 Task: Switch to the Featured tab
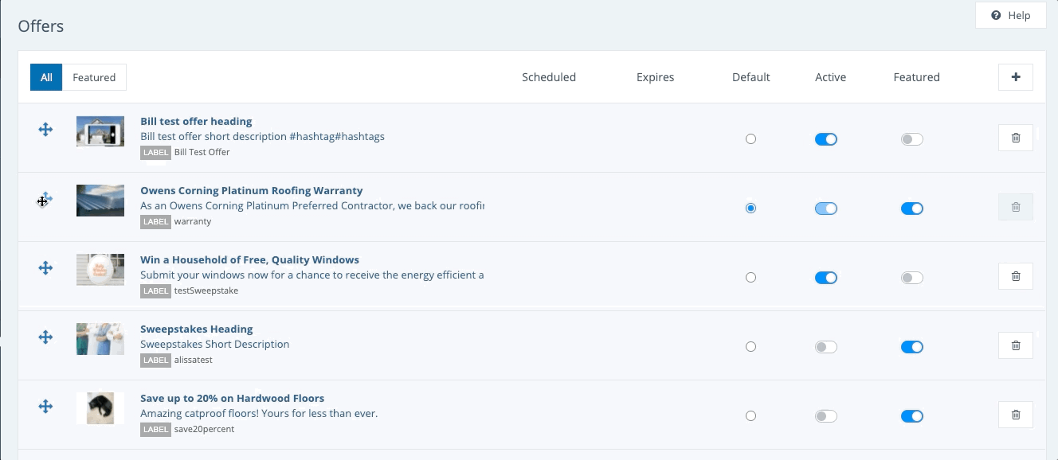click(x=94, y=77)
